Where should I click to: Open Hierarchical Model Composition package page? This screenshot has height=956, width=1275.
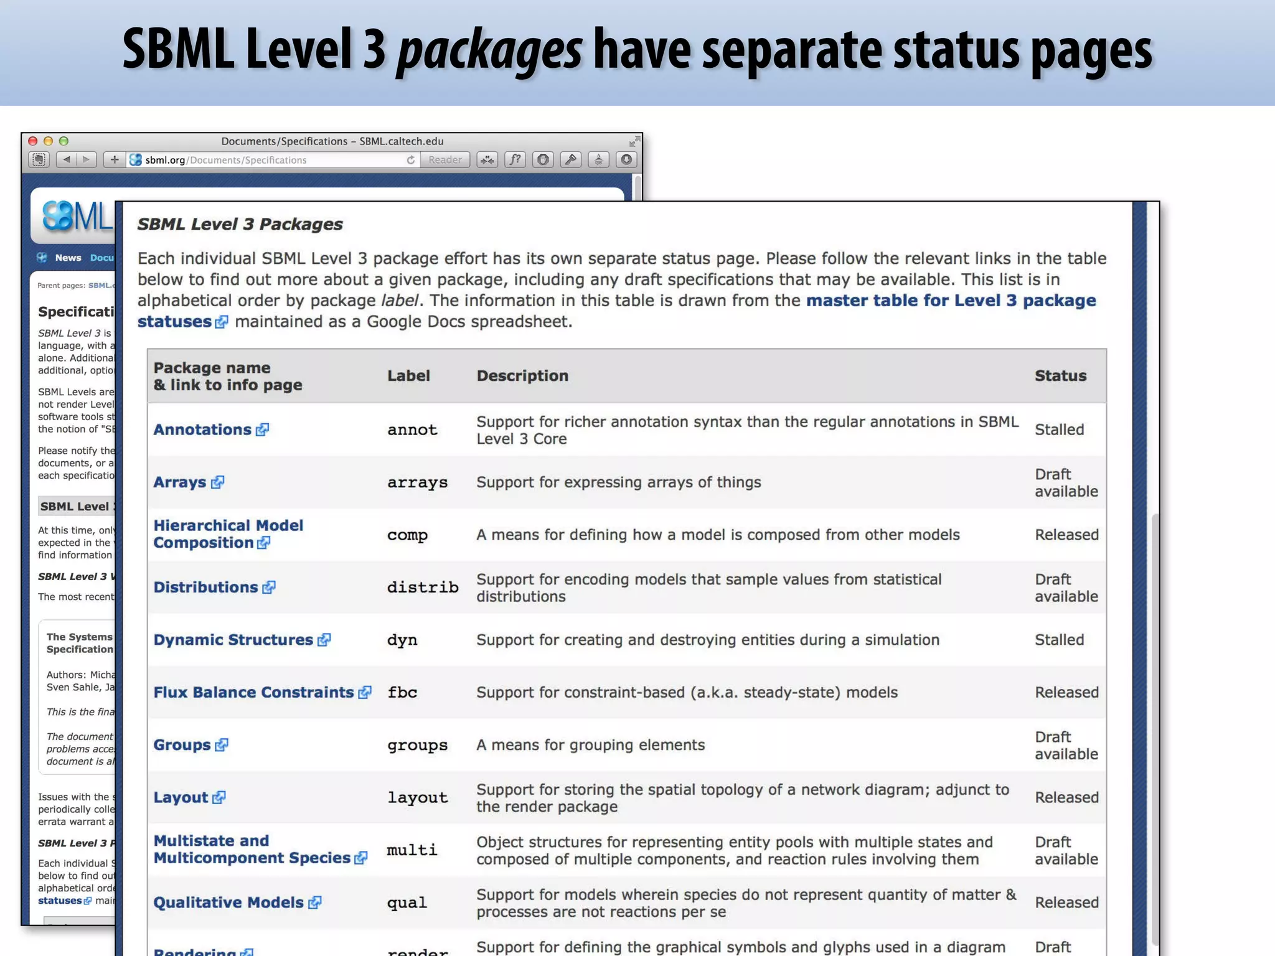pos(228,534)
